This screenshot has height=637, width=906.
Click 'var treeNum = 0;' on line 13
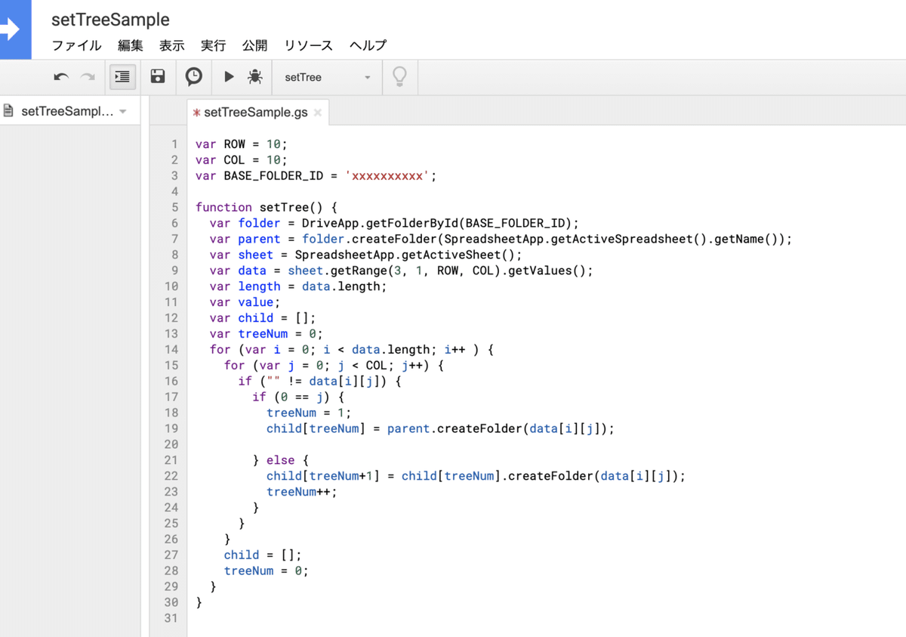pos(267,334)
